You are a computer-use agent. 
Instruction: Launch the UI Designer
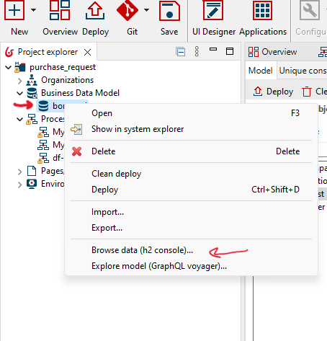point(213,10)
